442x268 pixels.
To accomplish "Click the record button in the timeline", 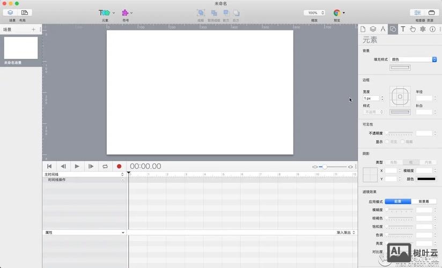I will tap(119, 167).
